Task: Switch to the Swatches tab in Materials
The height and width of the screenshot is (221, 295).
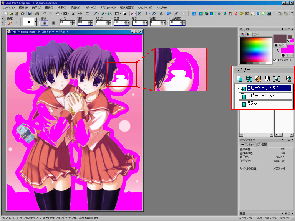Action: [x=255, y=34]
